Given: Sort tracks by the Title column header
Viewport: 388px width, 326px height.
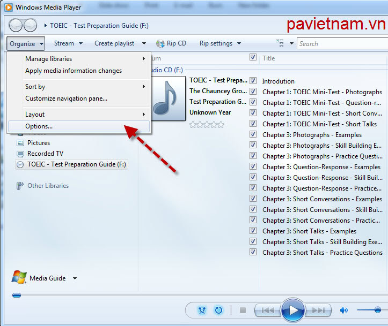Looking at the screenshot, I should point(269,58).
